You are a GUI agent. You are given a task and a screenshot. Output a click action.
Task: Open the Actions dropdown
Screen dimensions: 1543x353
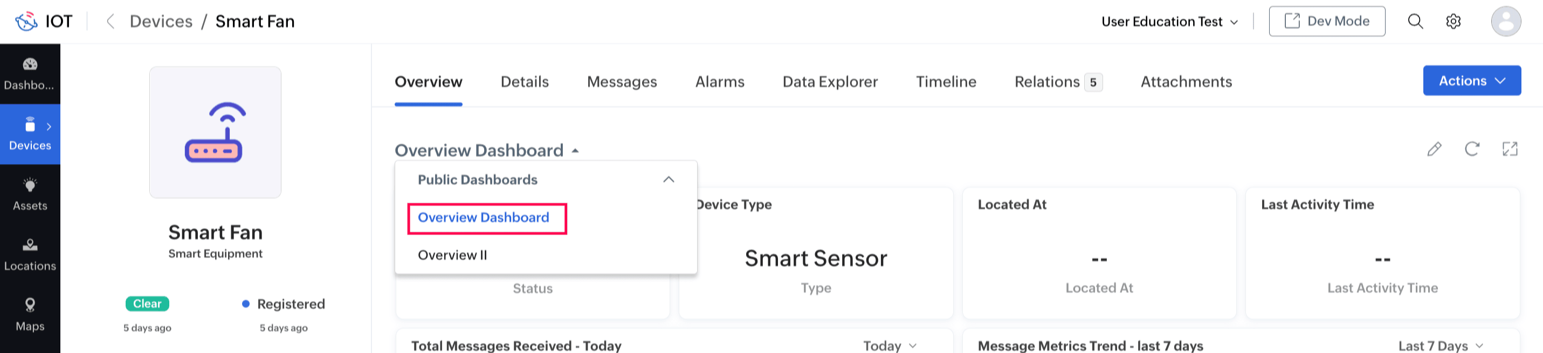pos(1471,81)
